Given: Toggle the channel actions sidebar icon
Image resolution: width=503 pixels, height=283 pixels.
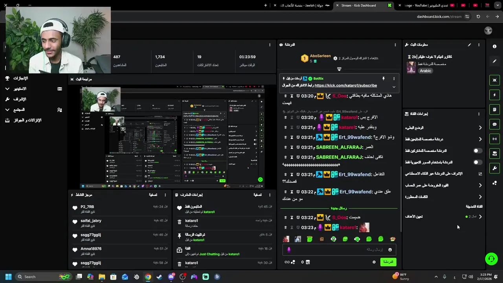Looking at the screenshot, I should click(494, 153).
